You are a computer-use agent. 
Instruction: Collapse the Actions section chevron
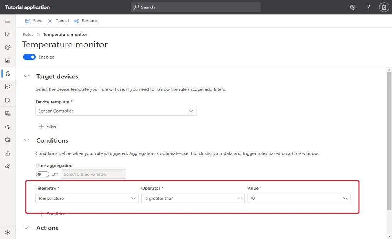tap(26, 228)
